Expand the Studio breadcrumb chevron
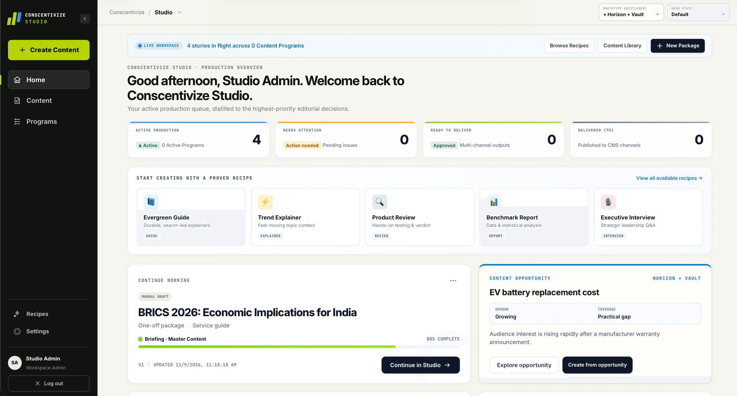Image resolution: width=737 pixels, height=396 pixels. pos(180,12)
